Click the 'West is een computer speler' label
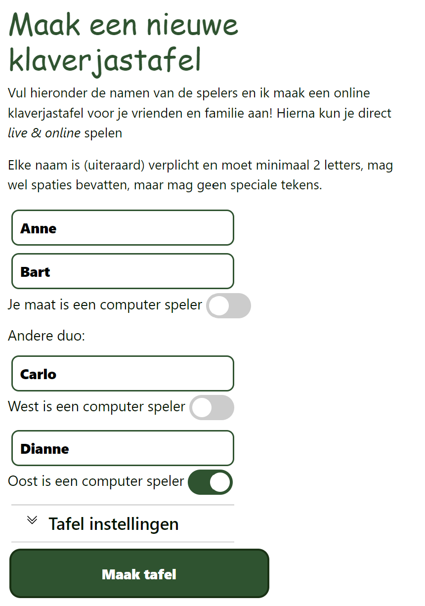Screen dimensions: 425x606 tap(96, 407)
